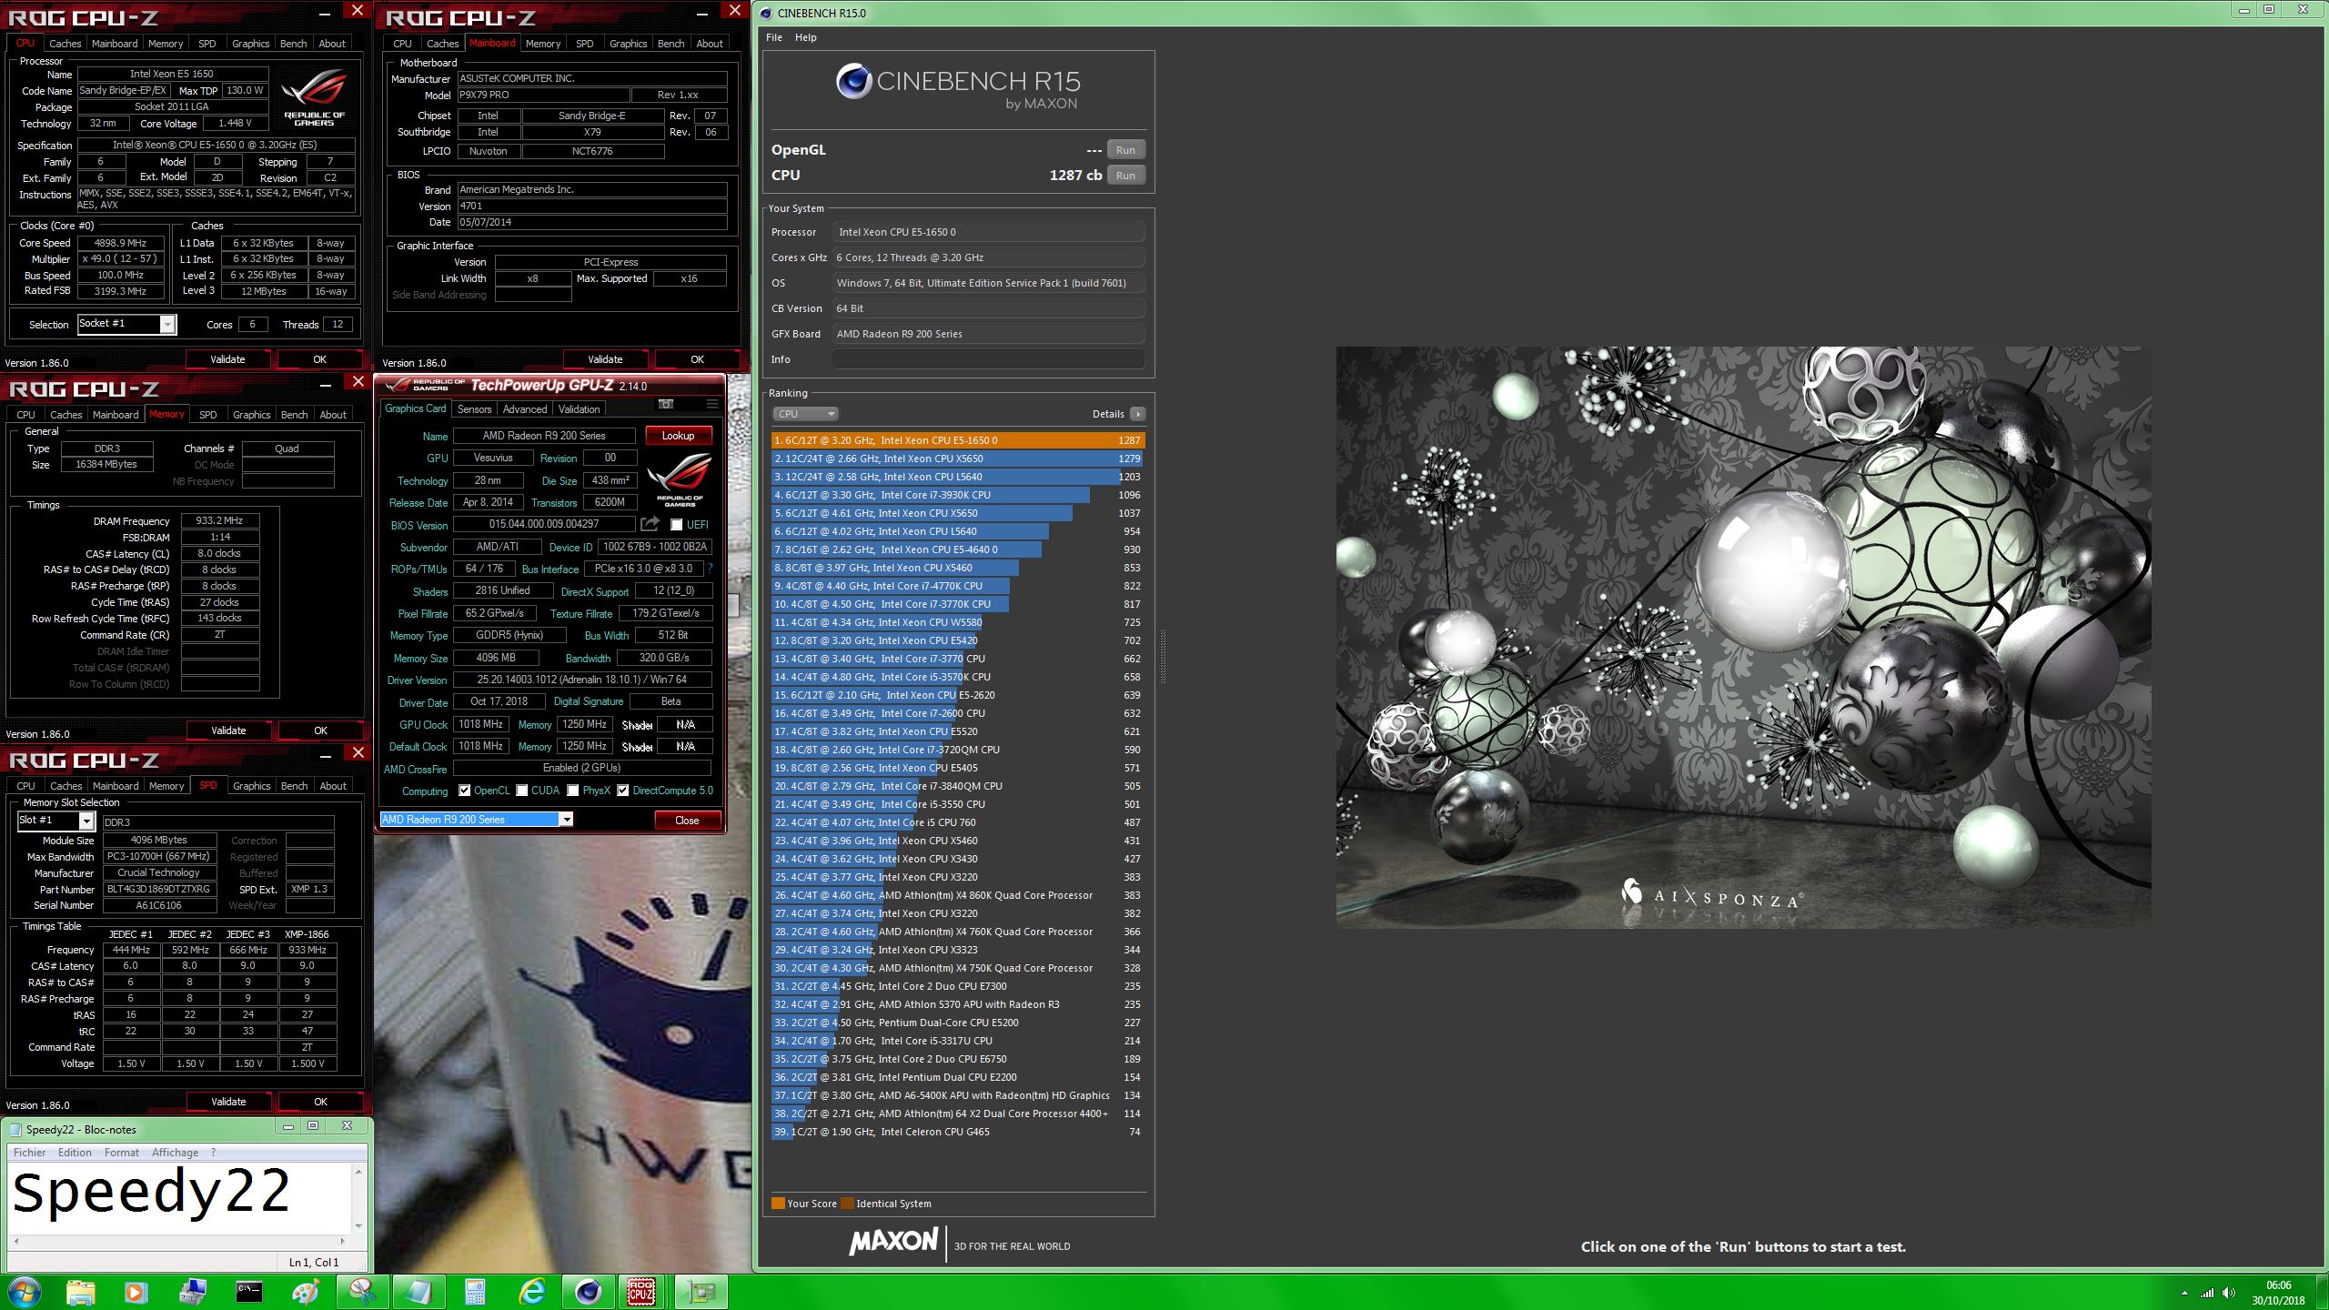This screenshot has height=1310, width=2329.
Task: Run the OpenGL benchmark in Cinebench
Action: point(1125,150)
